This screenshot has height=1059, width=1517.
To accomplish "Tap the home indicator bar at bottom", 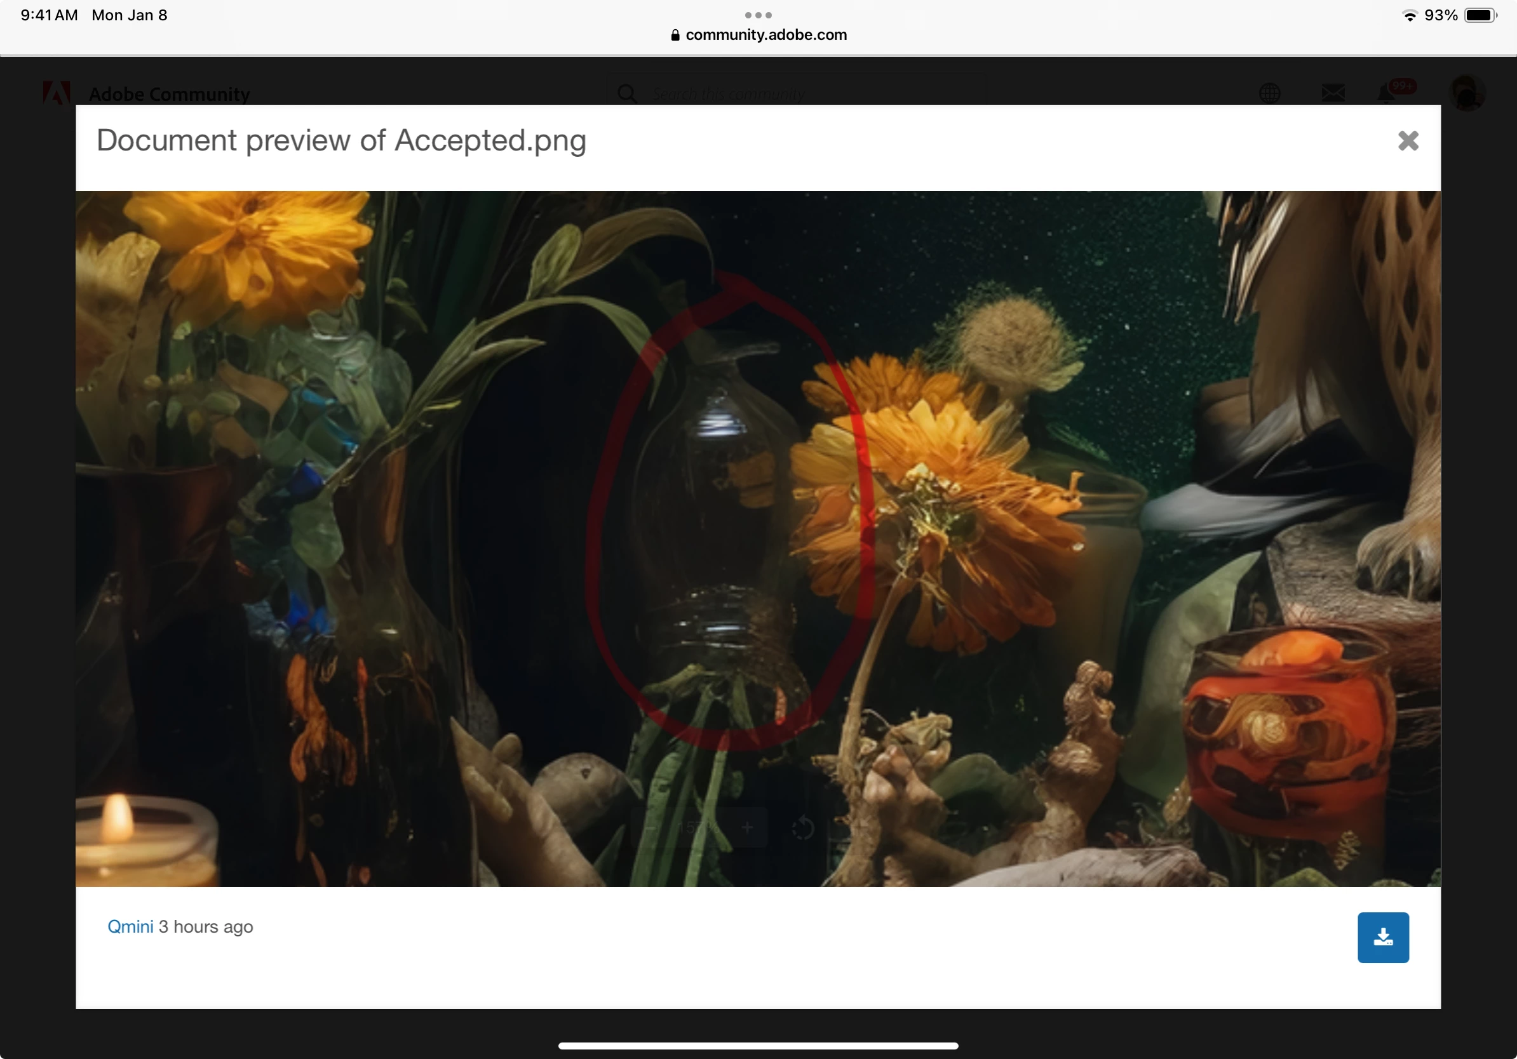I will click(x=758, y=1045).
